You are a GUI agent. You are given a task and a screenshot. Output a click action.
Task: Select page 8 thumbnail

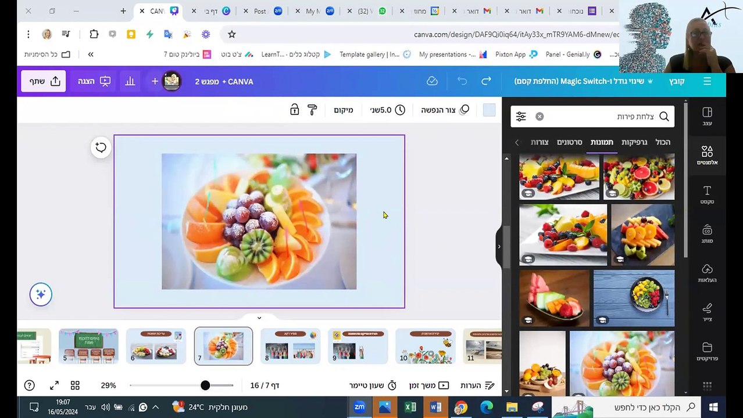pos(290,345)
